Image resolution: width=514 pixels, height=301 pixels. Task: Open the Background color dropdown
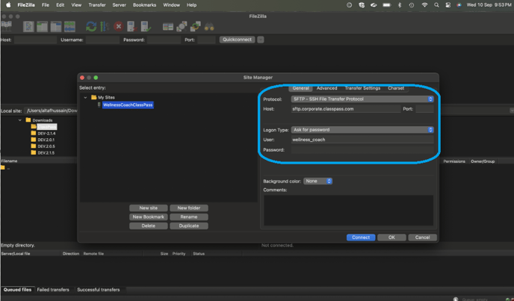(x=318, y=181)
